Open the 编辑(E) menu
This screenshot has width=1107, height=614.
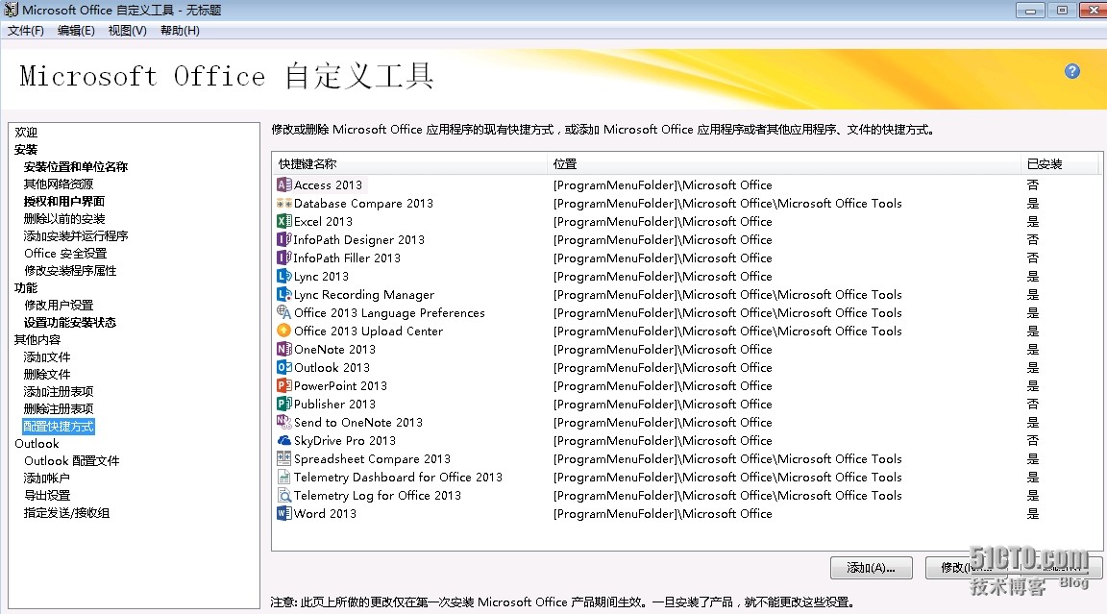[76, 31]
